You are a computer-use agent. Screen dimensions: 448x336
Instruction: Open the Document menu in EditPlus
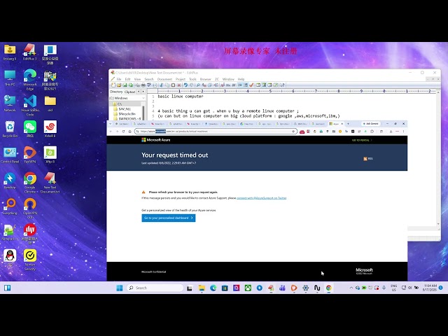coord(165,79)
